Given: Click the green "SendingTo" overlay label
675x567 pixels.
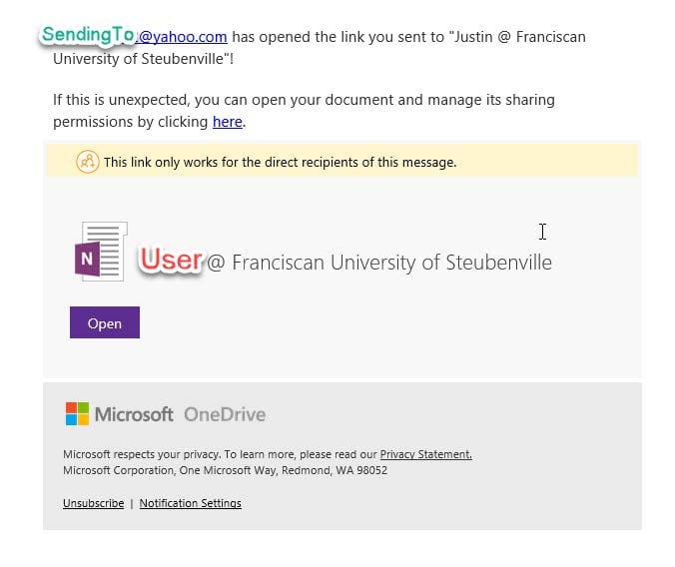Looking at the screenshot, I should tap(88, 35).
